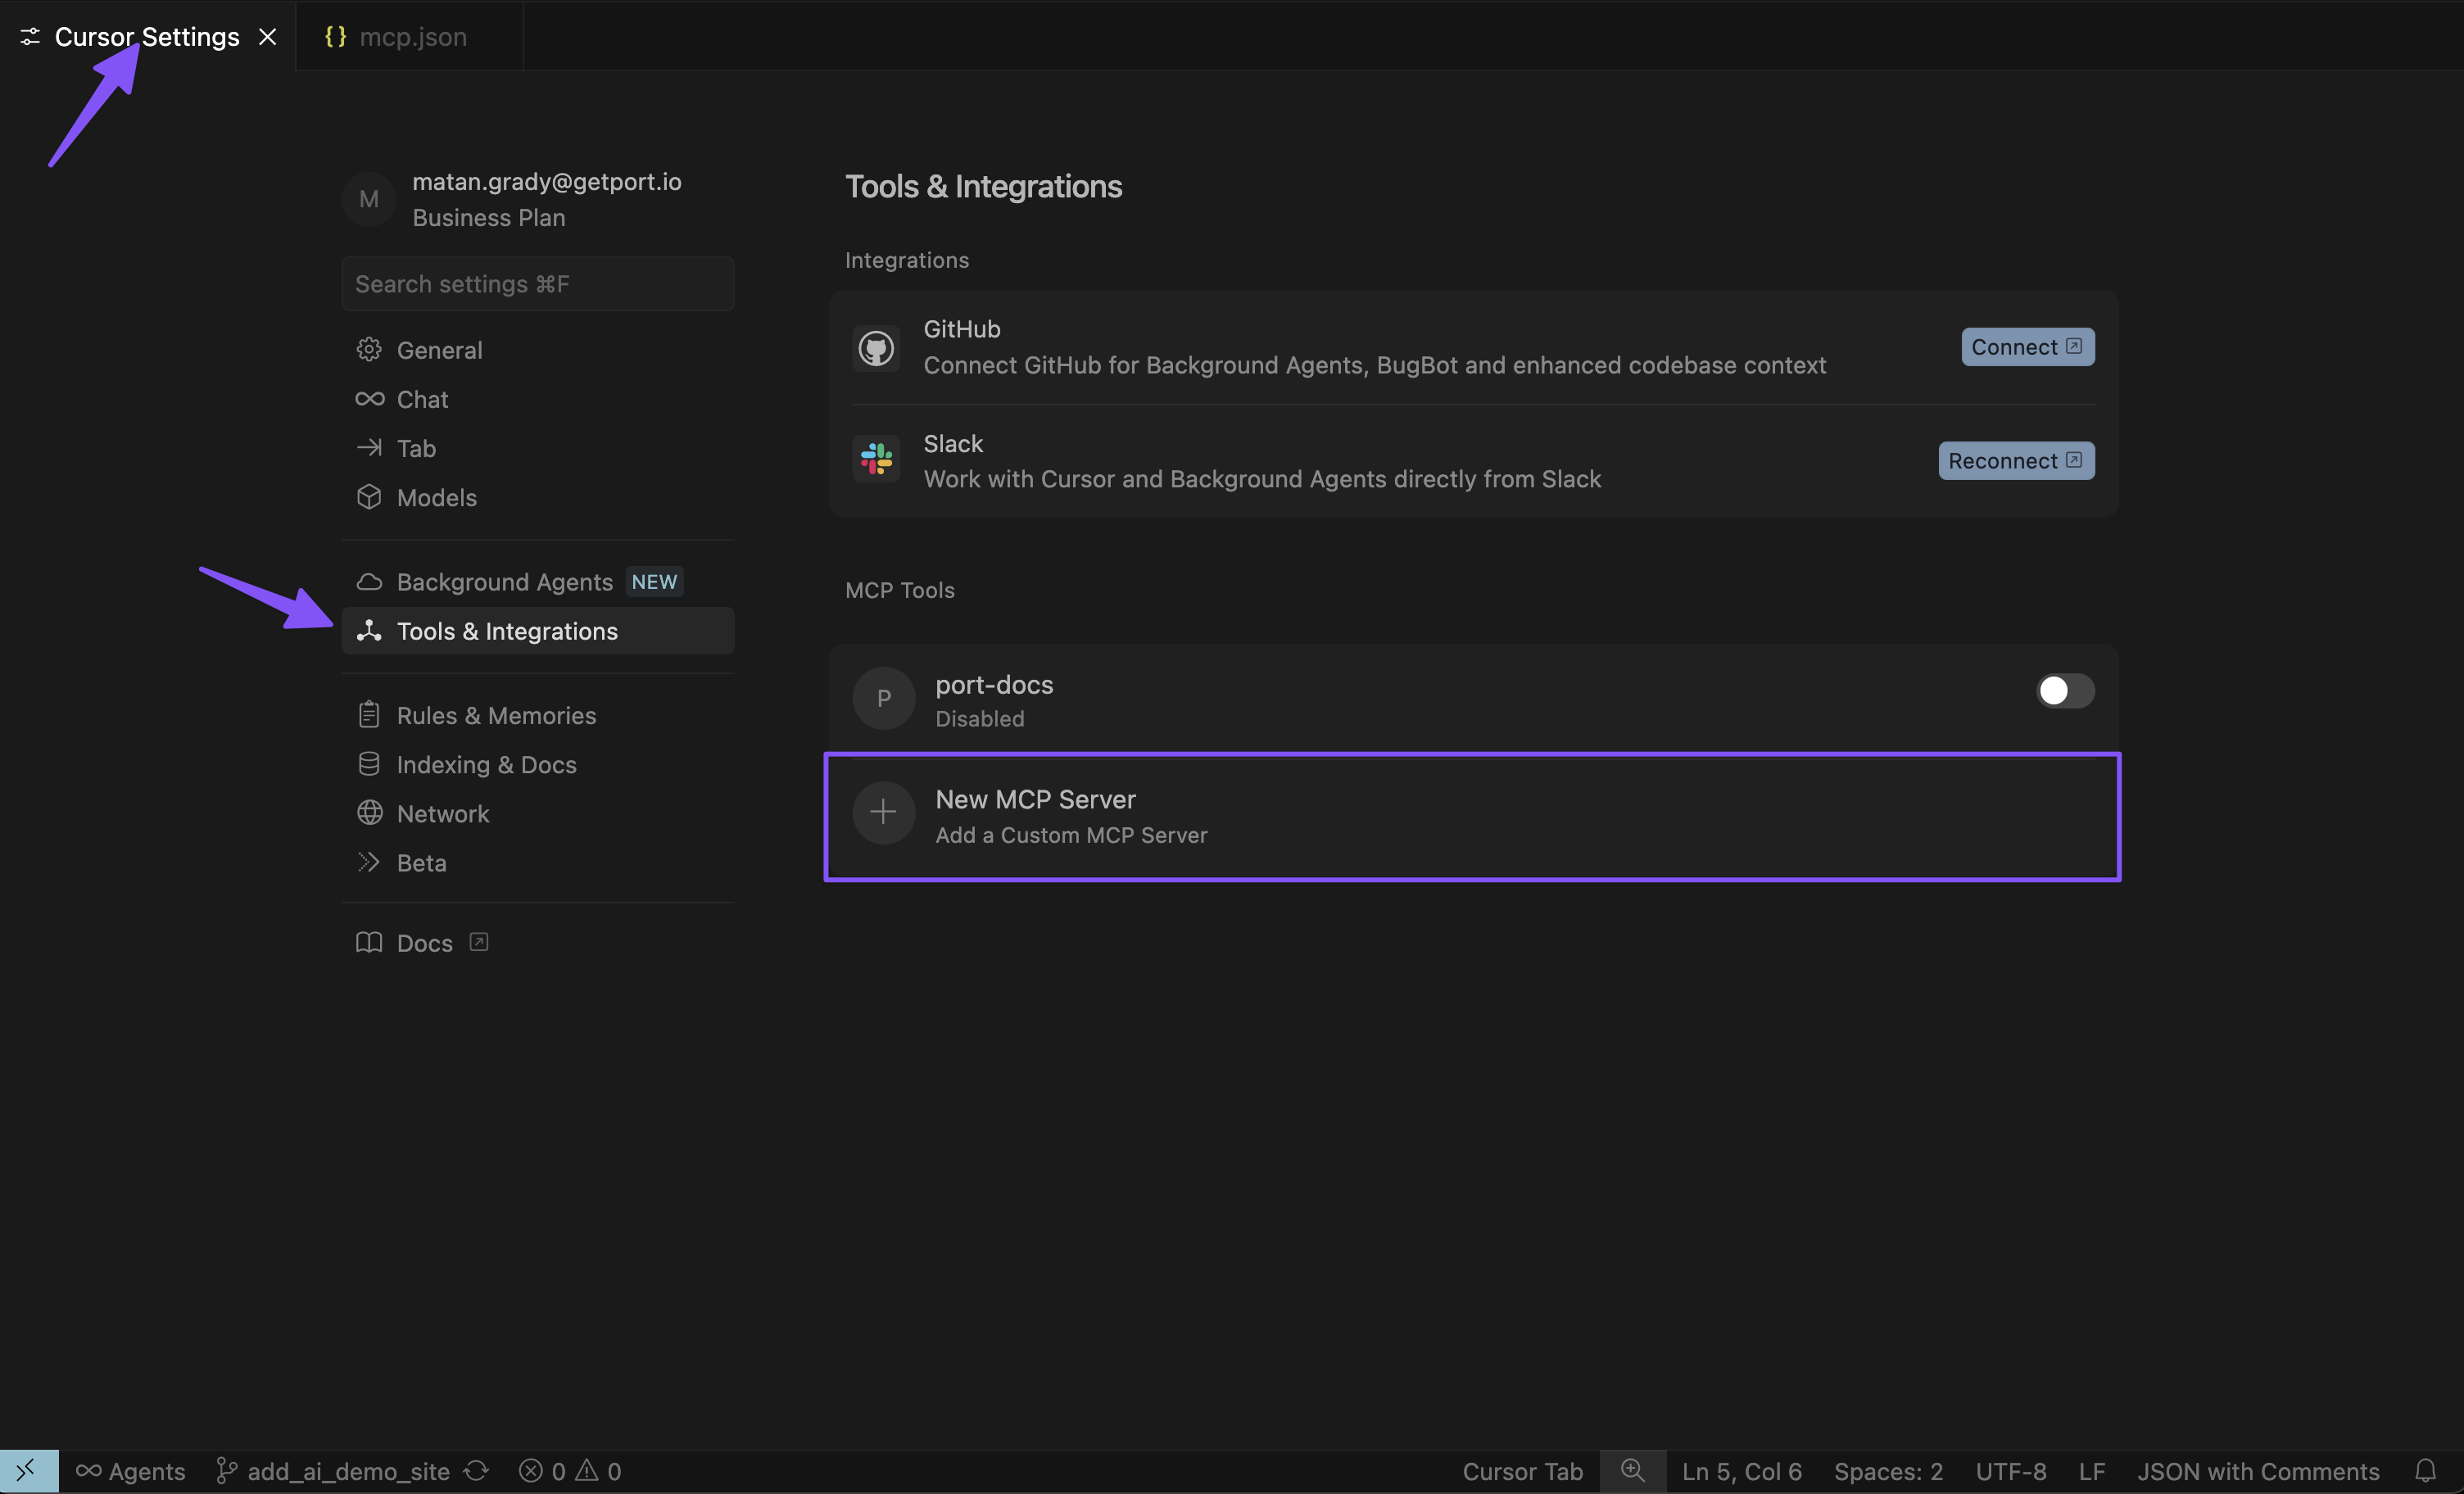Connect GitHub for Background Agents
2464x1494 pixels.
[x=2026, y=347]
